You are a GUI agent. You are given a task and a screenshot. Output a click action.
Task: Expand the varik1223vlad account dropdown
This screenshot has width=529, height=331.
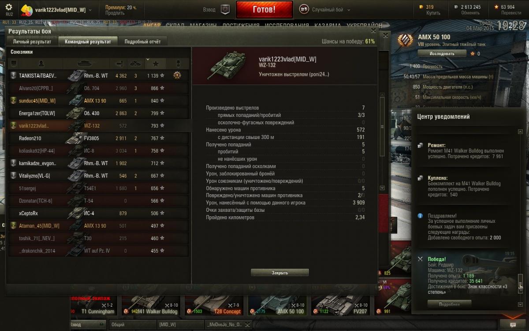pos(90,10)
